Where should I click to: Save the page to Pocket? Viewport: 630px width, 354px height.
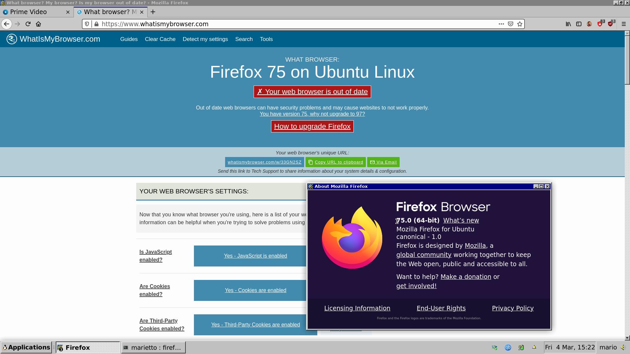point(511,24)
